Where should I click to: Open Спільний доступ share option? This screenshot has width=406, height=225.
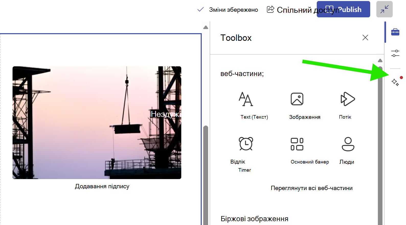point(308,10)
